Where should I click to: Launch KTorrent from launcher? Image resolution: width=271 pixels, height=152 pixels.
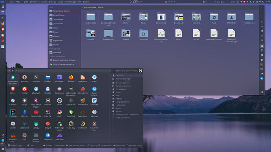pyautogui.click(x=24, y=114)
